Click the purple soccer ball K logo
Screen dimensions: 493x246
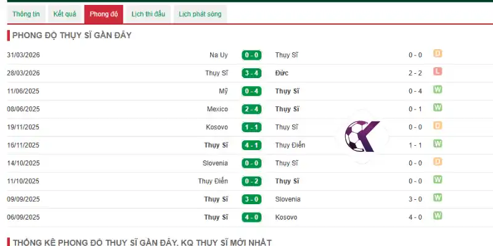[362, 136]
